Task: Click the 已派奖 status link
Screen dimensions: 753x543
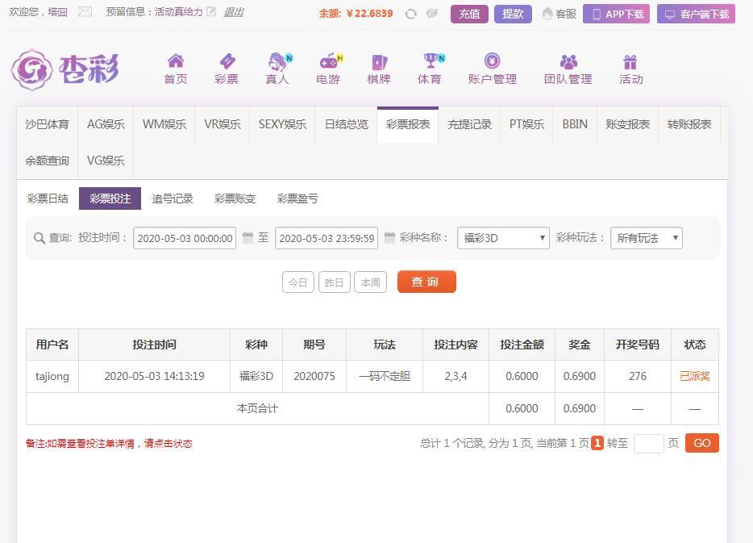Action: (694, 376)
